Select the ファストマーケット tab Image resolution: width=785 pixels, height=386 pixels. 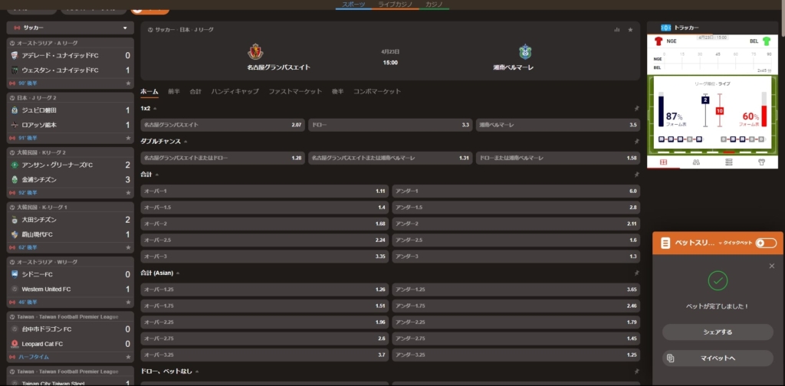tap(295, 91)
